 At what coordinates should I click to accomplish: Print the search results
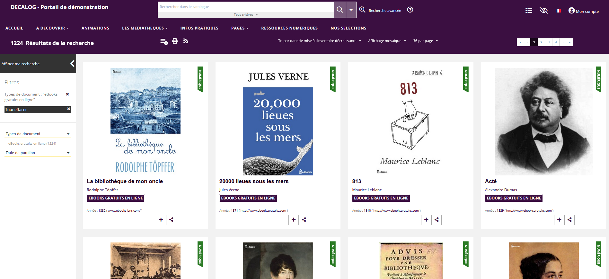[175, 41]
